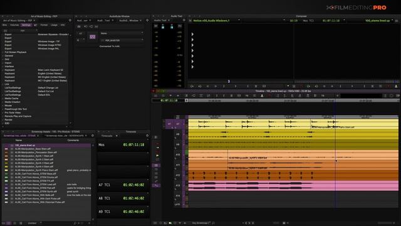Viewport: 401px width, 226px height.
Task: Select the Media Creation setting
Action: [x=13, y=102]
